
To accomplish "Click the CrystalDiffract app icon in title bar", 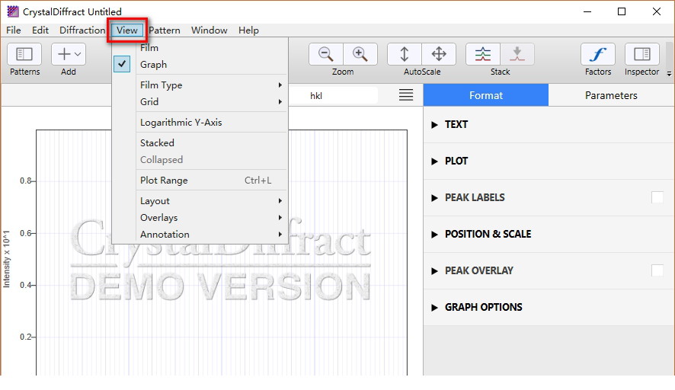I will 13,11.
